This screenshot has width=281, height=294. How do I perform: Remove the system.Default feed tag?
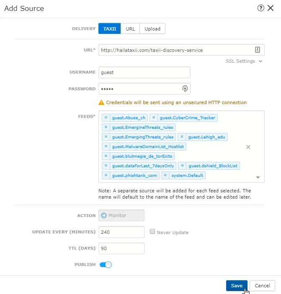165,175
